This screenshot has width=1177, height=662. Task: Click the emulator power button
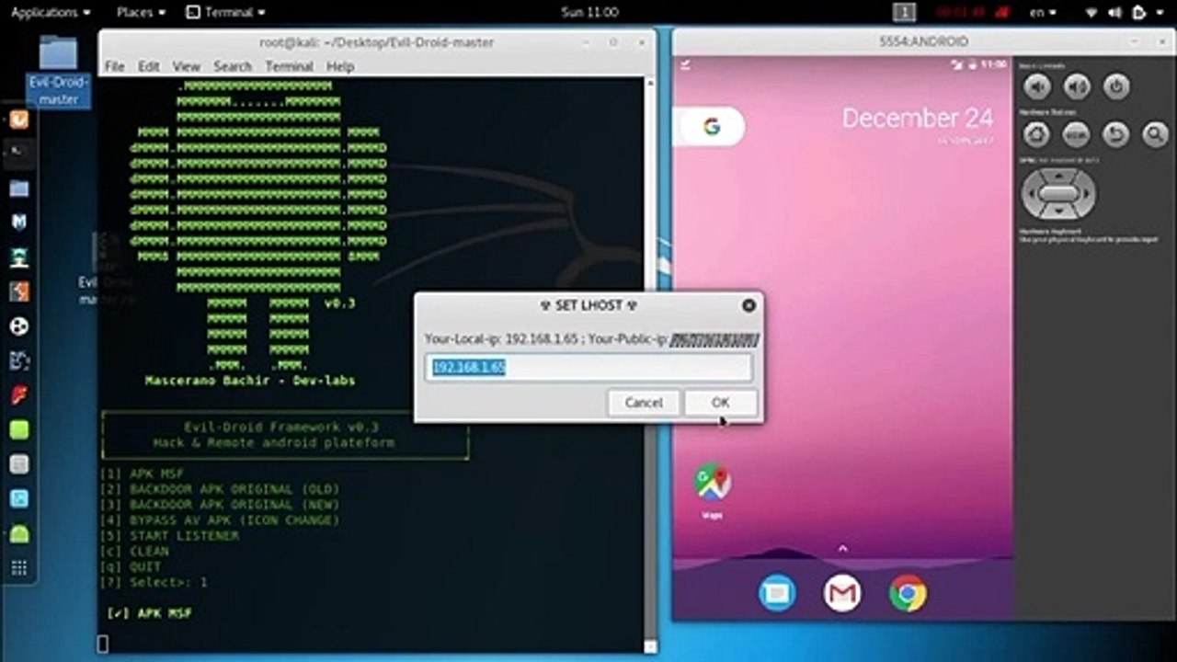point(1115,87)
